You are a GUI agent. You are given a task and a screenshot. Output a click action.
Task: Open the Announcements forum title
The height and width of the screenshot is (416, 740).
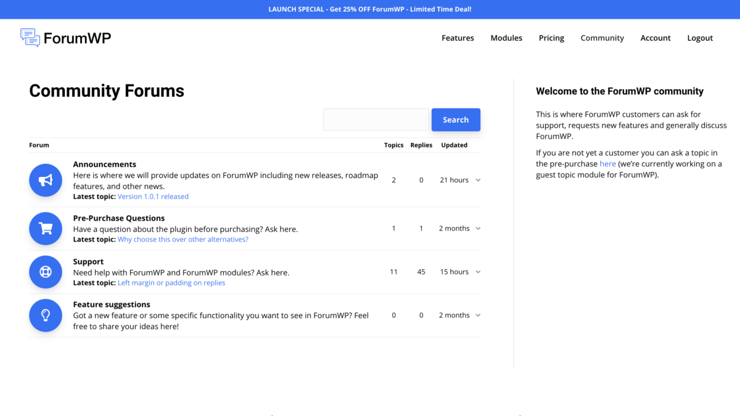tap(105, 165)
